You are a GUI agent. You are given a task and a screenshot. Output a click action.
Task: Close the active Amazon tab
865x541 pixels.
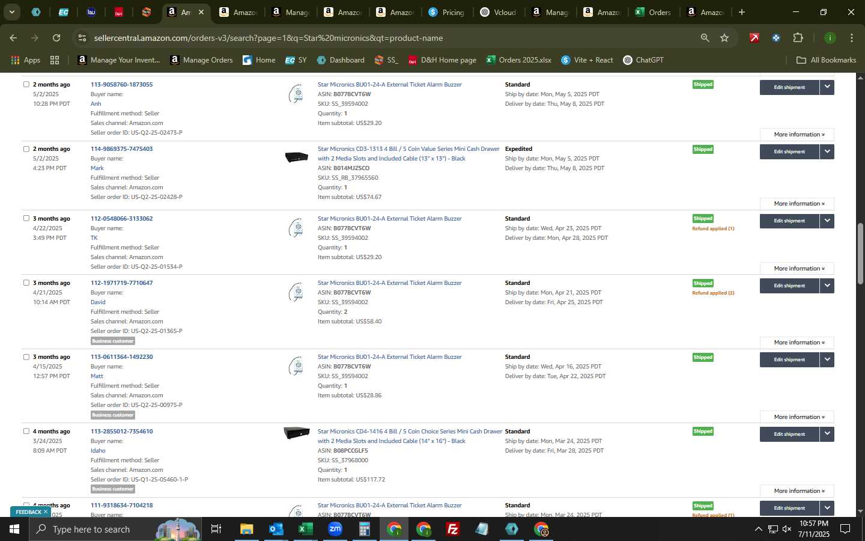tap(201, 12)
